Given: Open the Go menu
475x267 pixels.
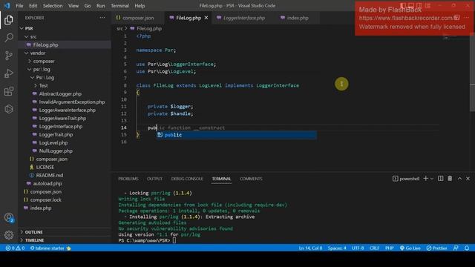Looking at the screenshot, I should point(88,6).
